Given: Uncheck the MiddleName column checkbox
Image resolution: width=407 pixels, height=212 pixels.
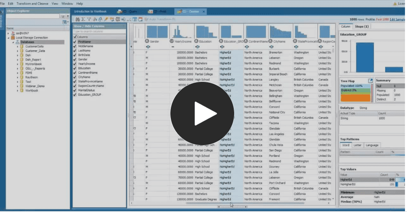Looking at the screenshot, I should [x=75, y=46].
